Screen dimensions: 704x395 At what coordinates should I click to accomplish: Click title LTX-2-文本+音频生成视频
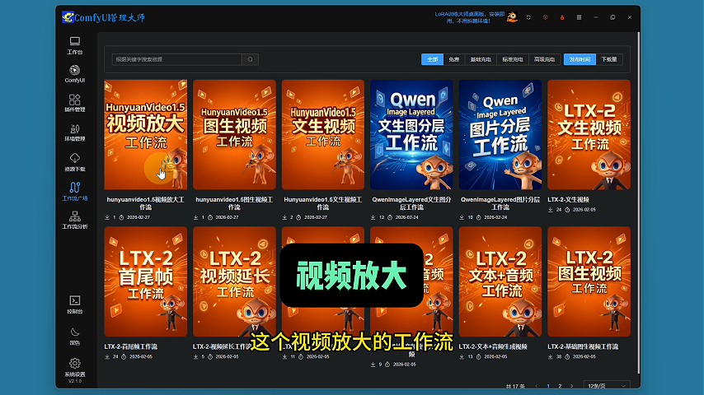pyautogui.click(x=493, y=346)
